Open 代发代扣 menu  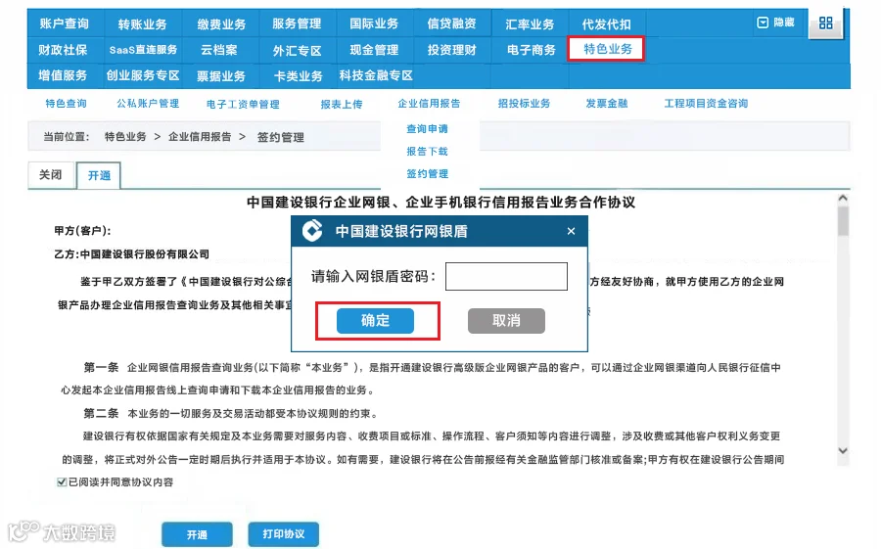606,24
